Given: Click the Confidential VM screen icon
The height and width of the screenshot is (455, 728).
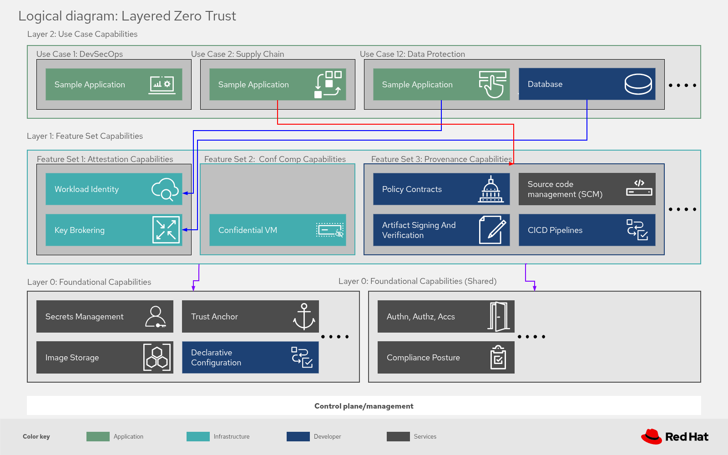Looking at the screenshot, I should coord(329,230).
